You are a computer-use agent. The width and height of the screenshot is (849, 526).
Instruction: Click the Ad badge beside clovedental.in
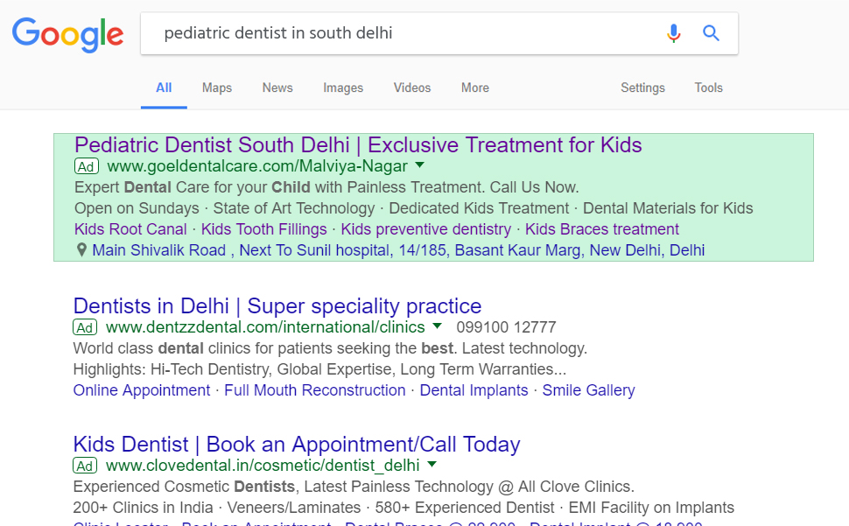click(85, 466)
